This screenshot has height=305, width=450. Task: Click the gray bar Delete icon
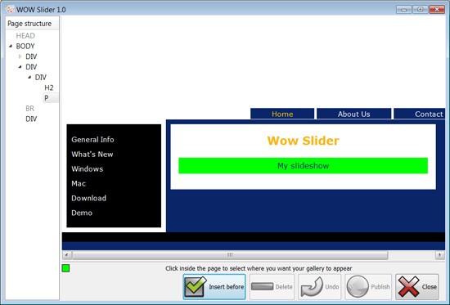pos(262,286)
